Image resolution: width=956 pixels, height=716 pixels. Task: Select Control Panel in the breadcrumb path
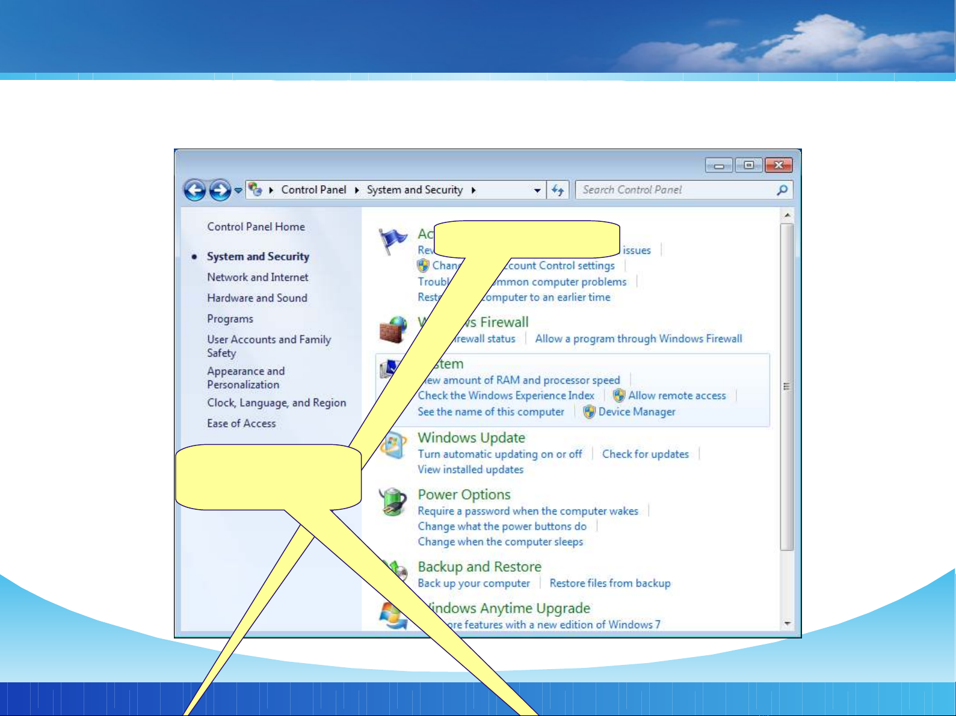tap(313, 190)
